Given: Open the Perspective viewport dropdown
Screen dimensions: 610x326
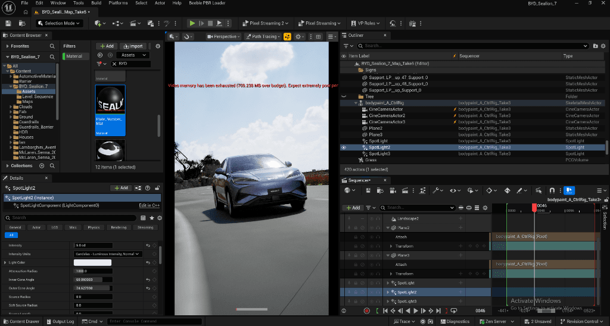Looking at the screenshot, I should tap(223, 36).
